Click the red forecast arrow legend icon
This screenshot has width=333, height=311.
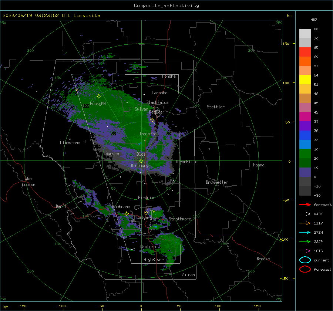click(305, 204)
